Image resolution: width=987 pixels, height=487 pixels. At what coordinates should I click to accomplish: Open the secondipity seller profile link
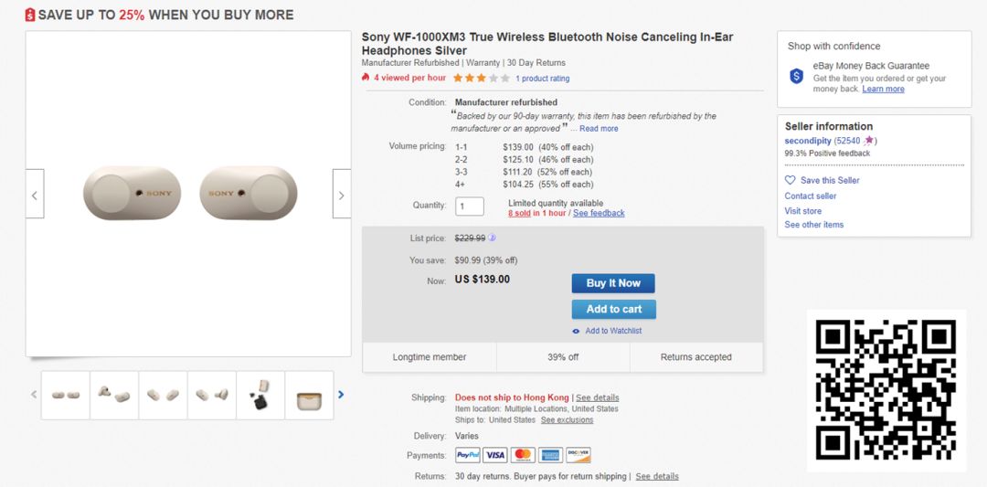pos(808,141)
